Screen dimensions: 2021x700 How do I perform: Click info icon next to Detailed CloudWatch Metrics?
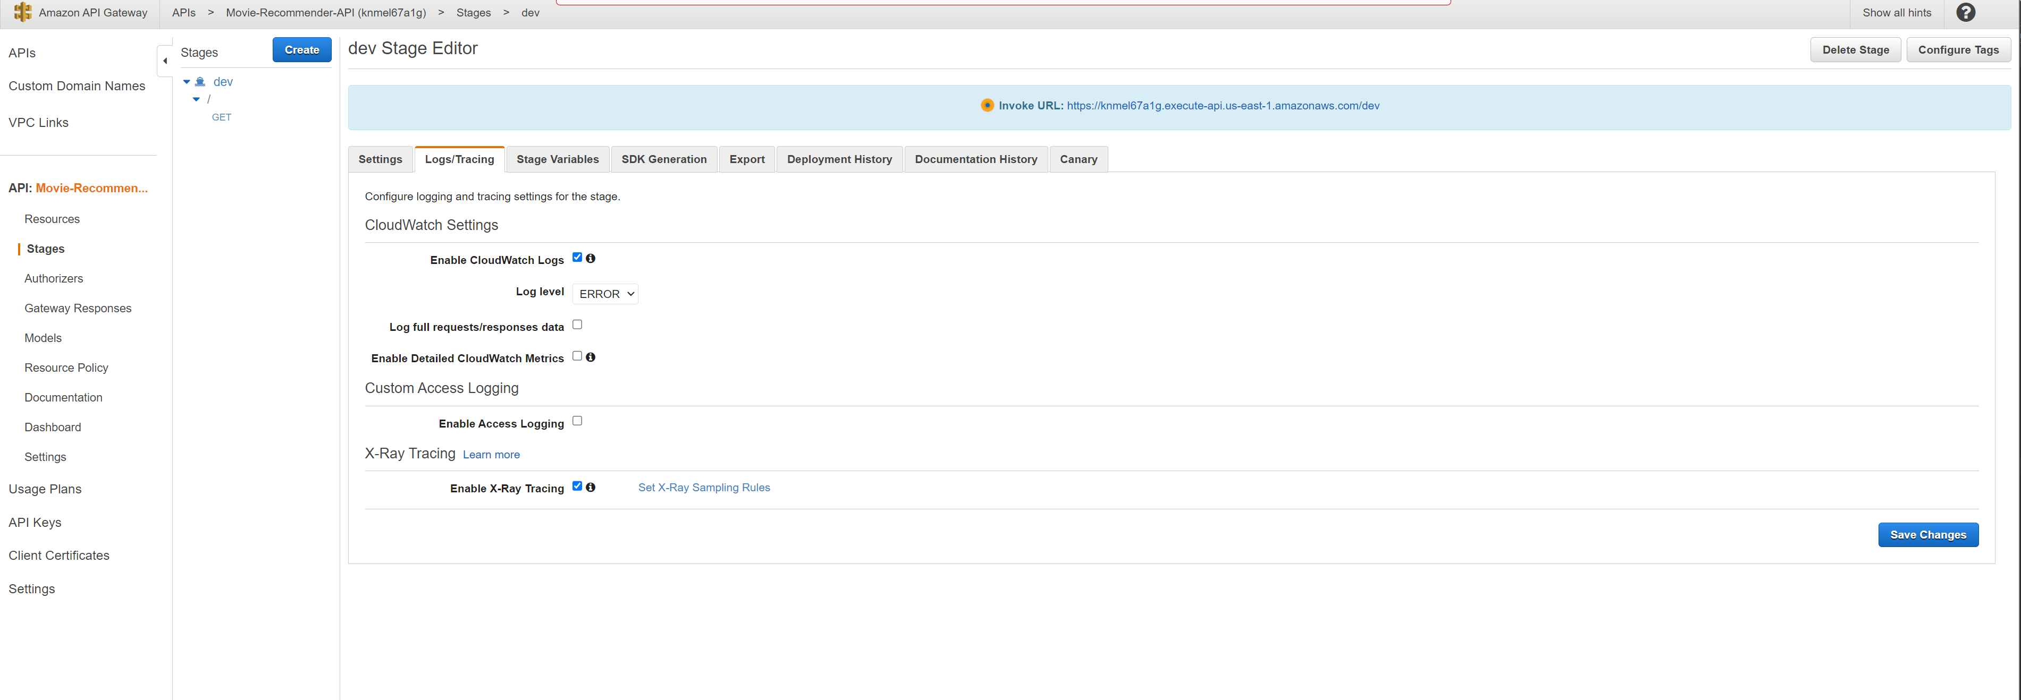[591, 357]
